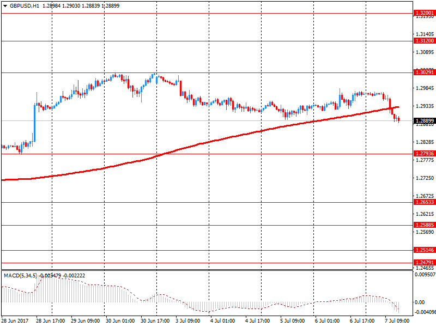Click the 1.26725 price scale value
This screenshot has height=327, width=436.
[x=425, y=196]
